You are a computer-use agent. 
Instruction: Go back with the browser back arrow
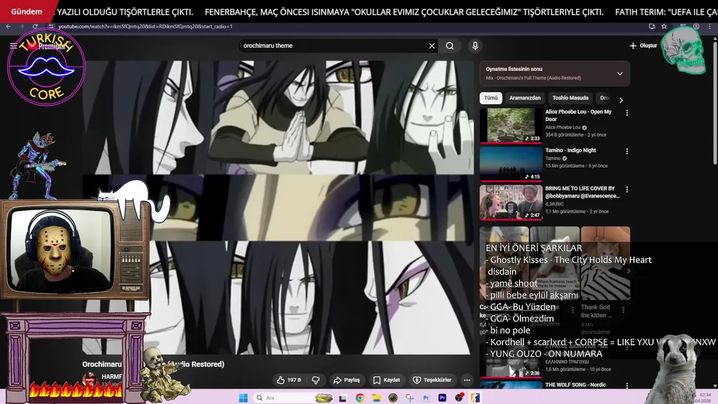[x=8, y=26]
